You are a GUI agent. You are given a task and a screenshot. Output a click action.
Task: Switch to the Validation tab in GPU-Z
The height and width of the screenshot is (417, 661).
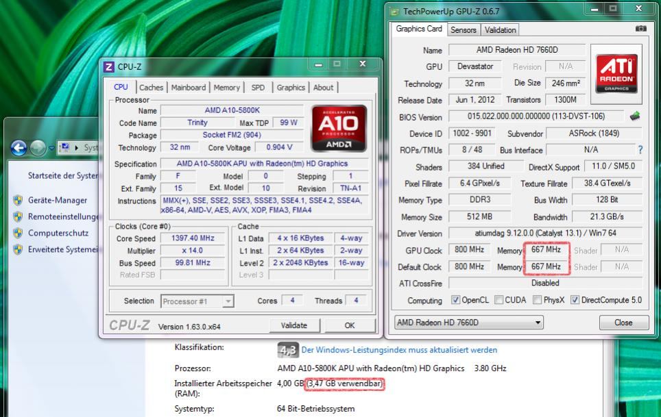tap(500, 30)
